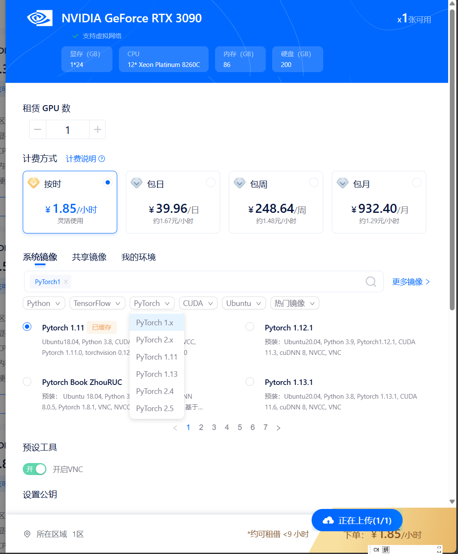Screen dimensions: 458x554
Task: Select the Pytorch Book ZhouRUC radio button
Action: 27,381
